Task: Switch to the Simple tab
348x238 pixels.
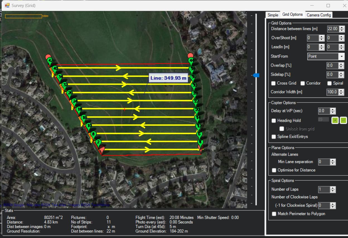Action: 272,15
